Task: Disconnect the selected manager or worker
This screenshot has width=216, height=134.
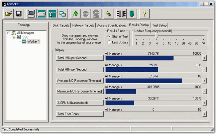Action: click(x=121, y=14)
